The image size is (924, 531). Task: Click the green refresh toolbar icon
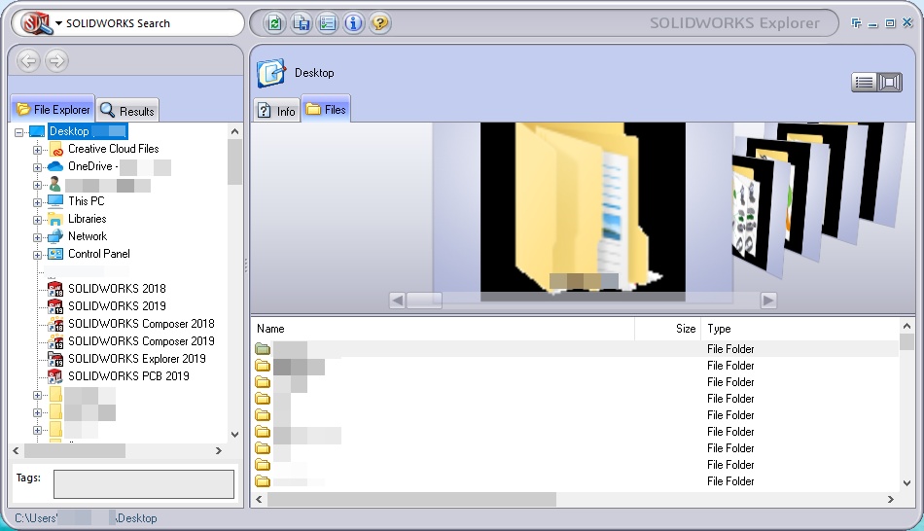(x=274, y=23)
